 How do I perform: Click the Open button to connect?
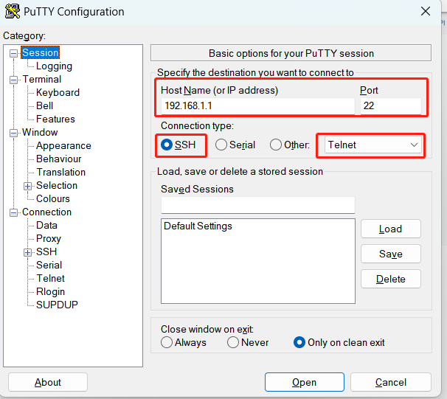coord(305,382)
